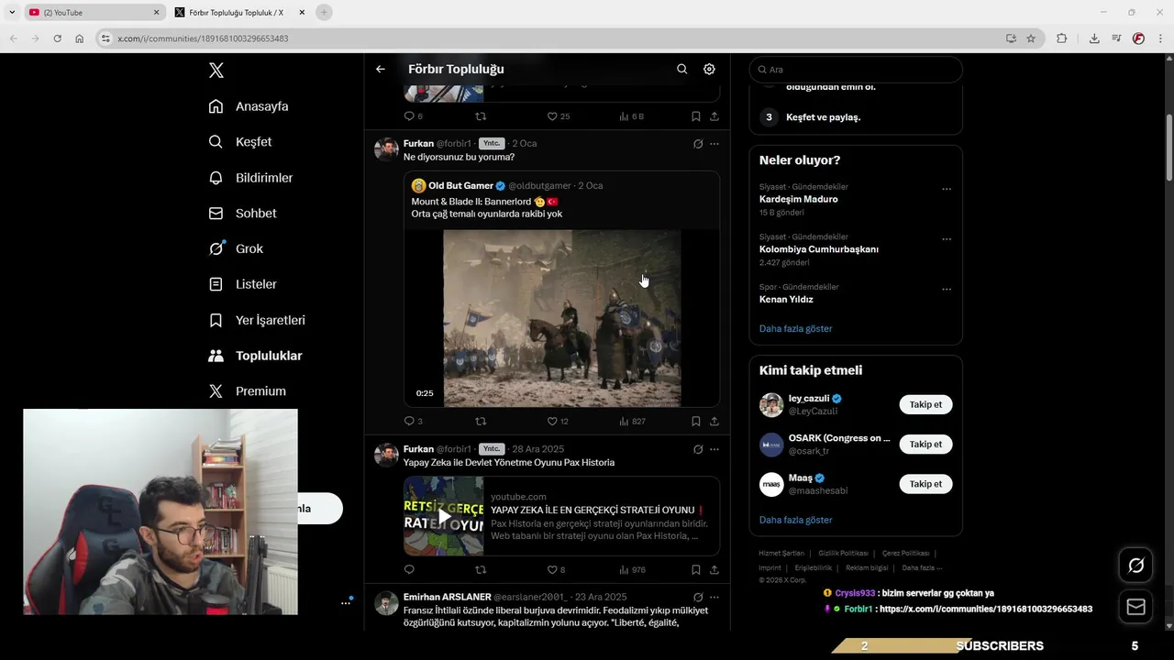This screenshot has width=1174, height=660.
Task: Open more options on 28 Ara 2025 post
Action: coord(714,449)
